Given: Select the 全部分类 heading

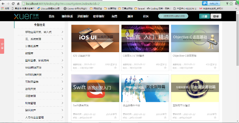Looking at the screenshot, I should click(40, 25).
